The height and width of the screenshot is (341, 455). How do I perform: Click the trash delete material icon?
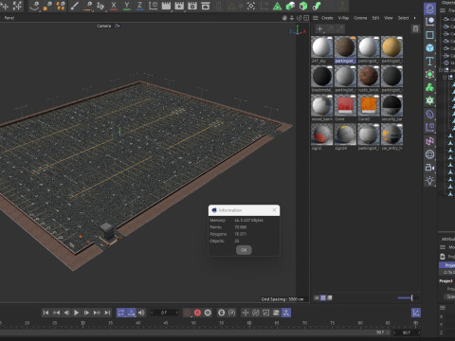click(x=415, y=29)
